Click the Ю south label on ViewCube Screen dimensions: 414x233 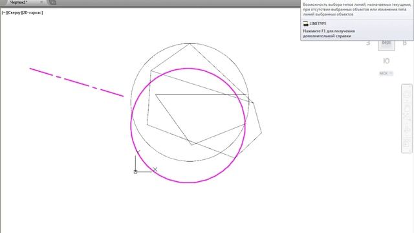[386, 61]
